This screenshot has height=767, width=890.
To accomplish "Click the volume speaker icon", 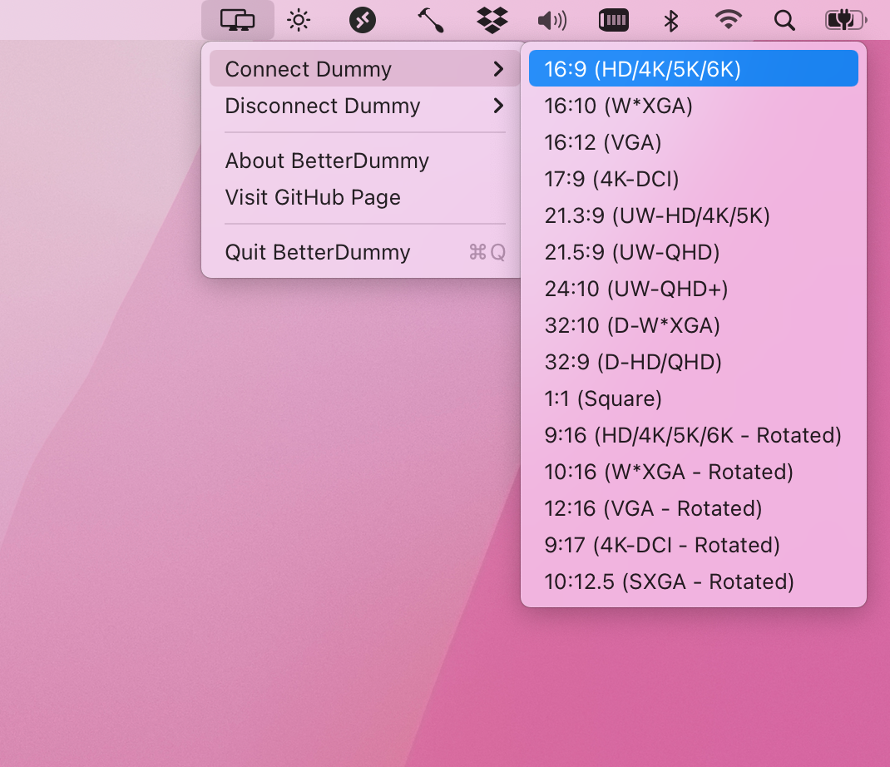I will pyautogui.click(x=551, y=21).
